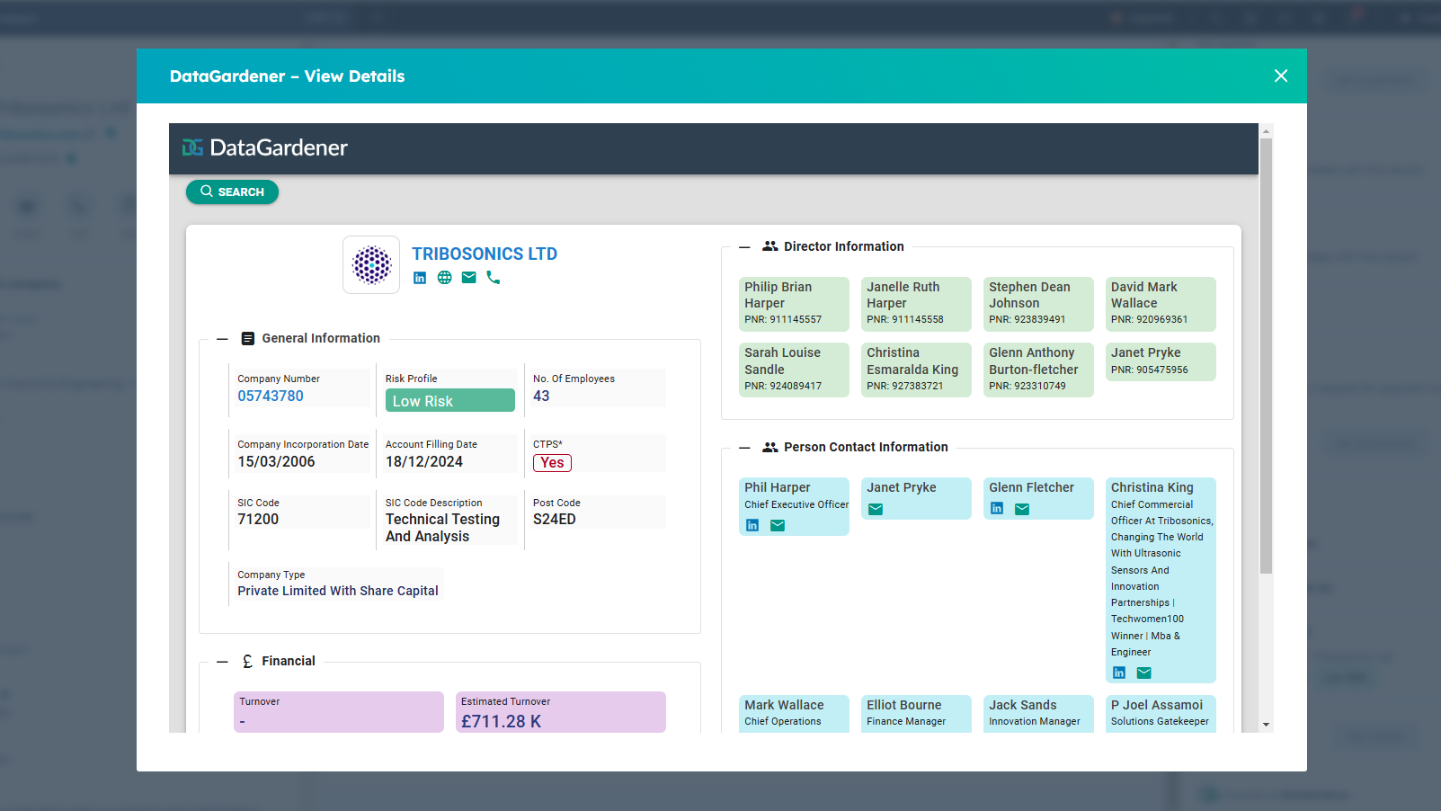1441x811 pixels.
Task: Click the TRIBOSONICS LTD company name
Action: coord(485,254)
